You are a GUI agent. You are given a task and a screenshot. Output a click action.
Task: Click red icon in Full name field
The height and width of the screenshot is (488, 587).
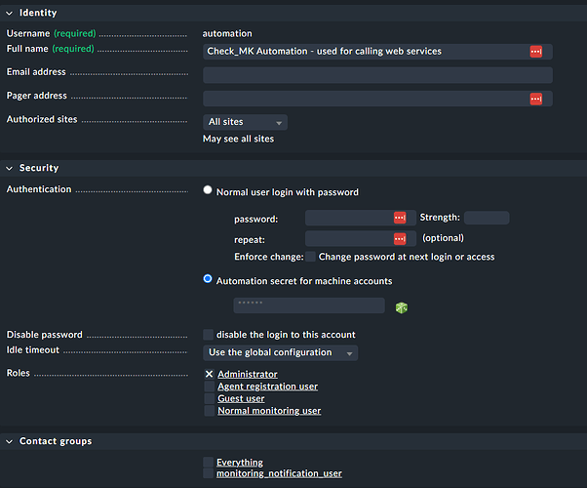535,51
